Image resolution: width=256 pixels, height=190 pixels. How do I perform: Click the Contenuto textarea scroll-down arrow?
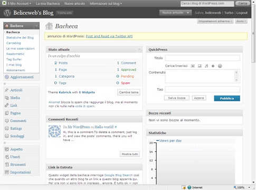click(x=236, y=80)
